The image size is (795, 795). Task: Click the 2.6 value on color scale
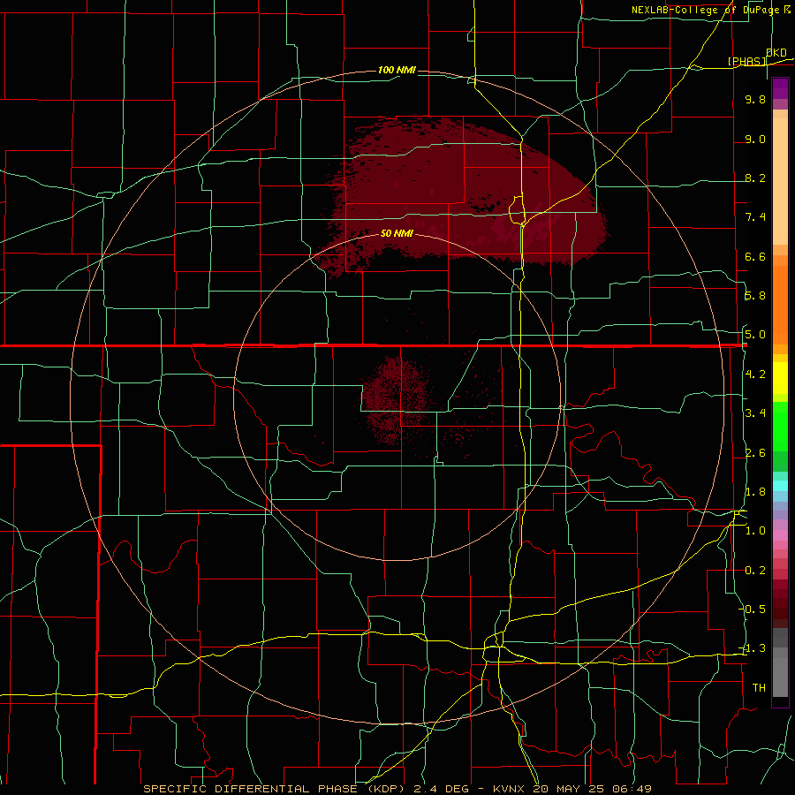point(755,453)
